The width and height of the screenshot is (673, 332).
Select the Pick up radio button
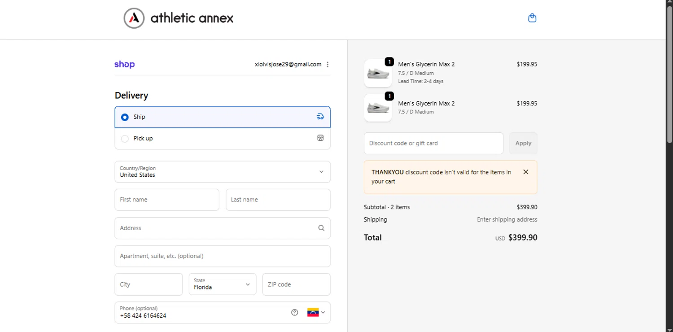click(x=125, y=139)
